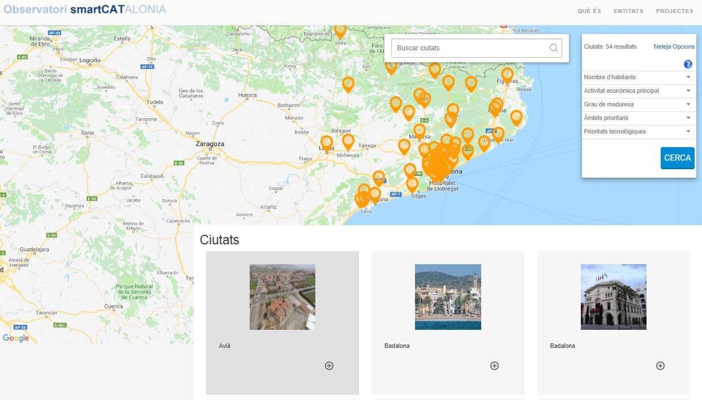Open the Àmbits prioritaris dropdown
This screenshot has width=702, height=400.
click(x=638, y=118)
